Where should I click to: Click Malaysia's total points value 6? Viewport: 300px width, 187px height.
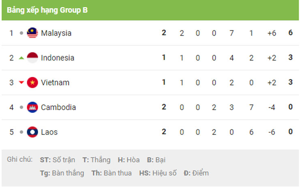tap(290, 33)
